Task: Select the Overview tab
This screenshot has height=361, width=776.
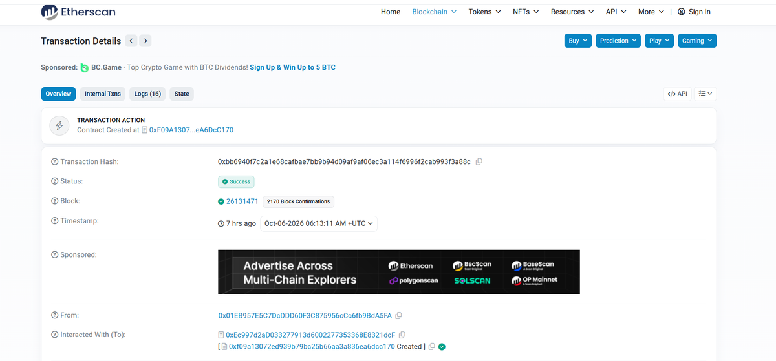Action: 58,94
